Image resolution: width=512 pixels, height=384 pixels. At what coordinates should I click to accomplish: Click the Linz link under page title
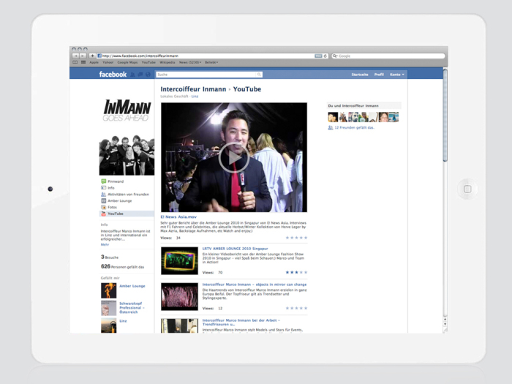[x=195, y=97]
